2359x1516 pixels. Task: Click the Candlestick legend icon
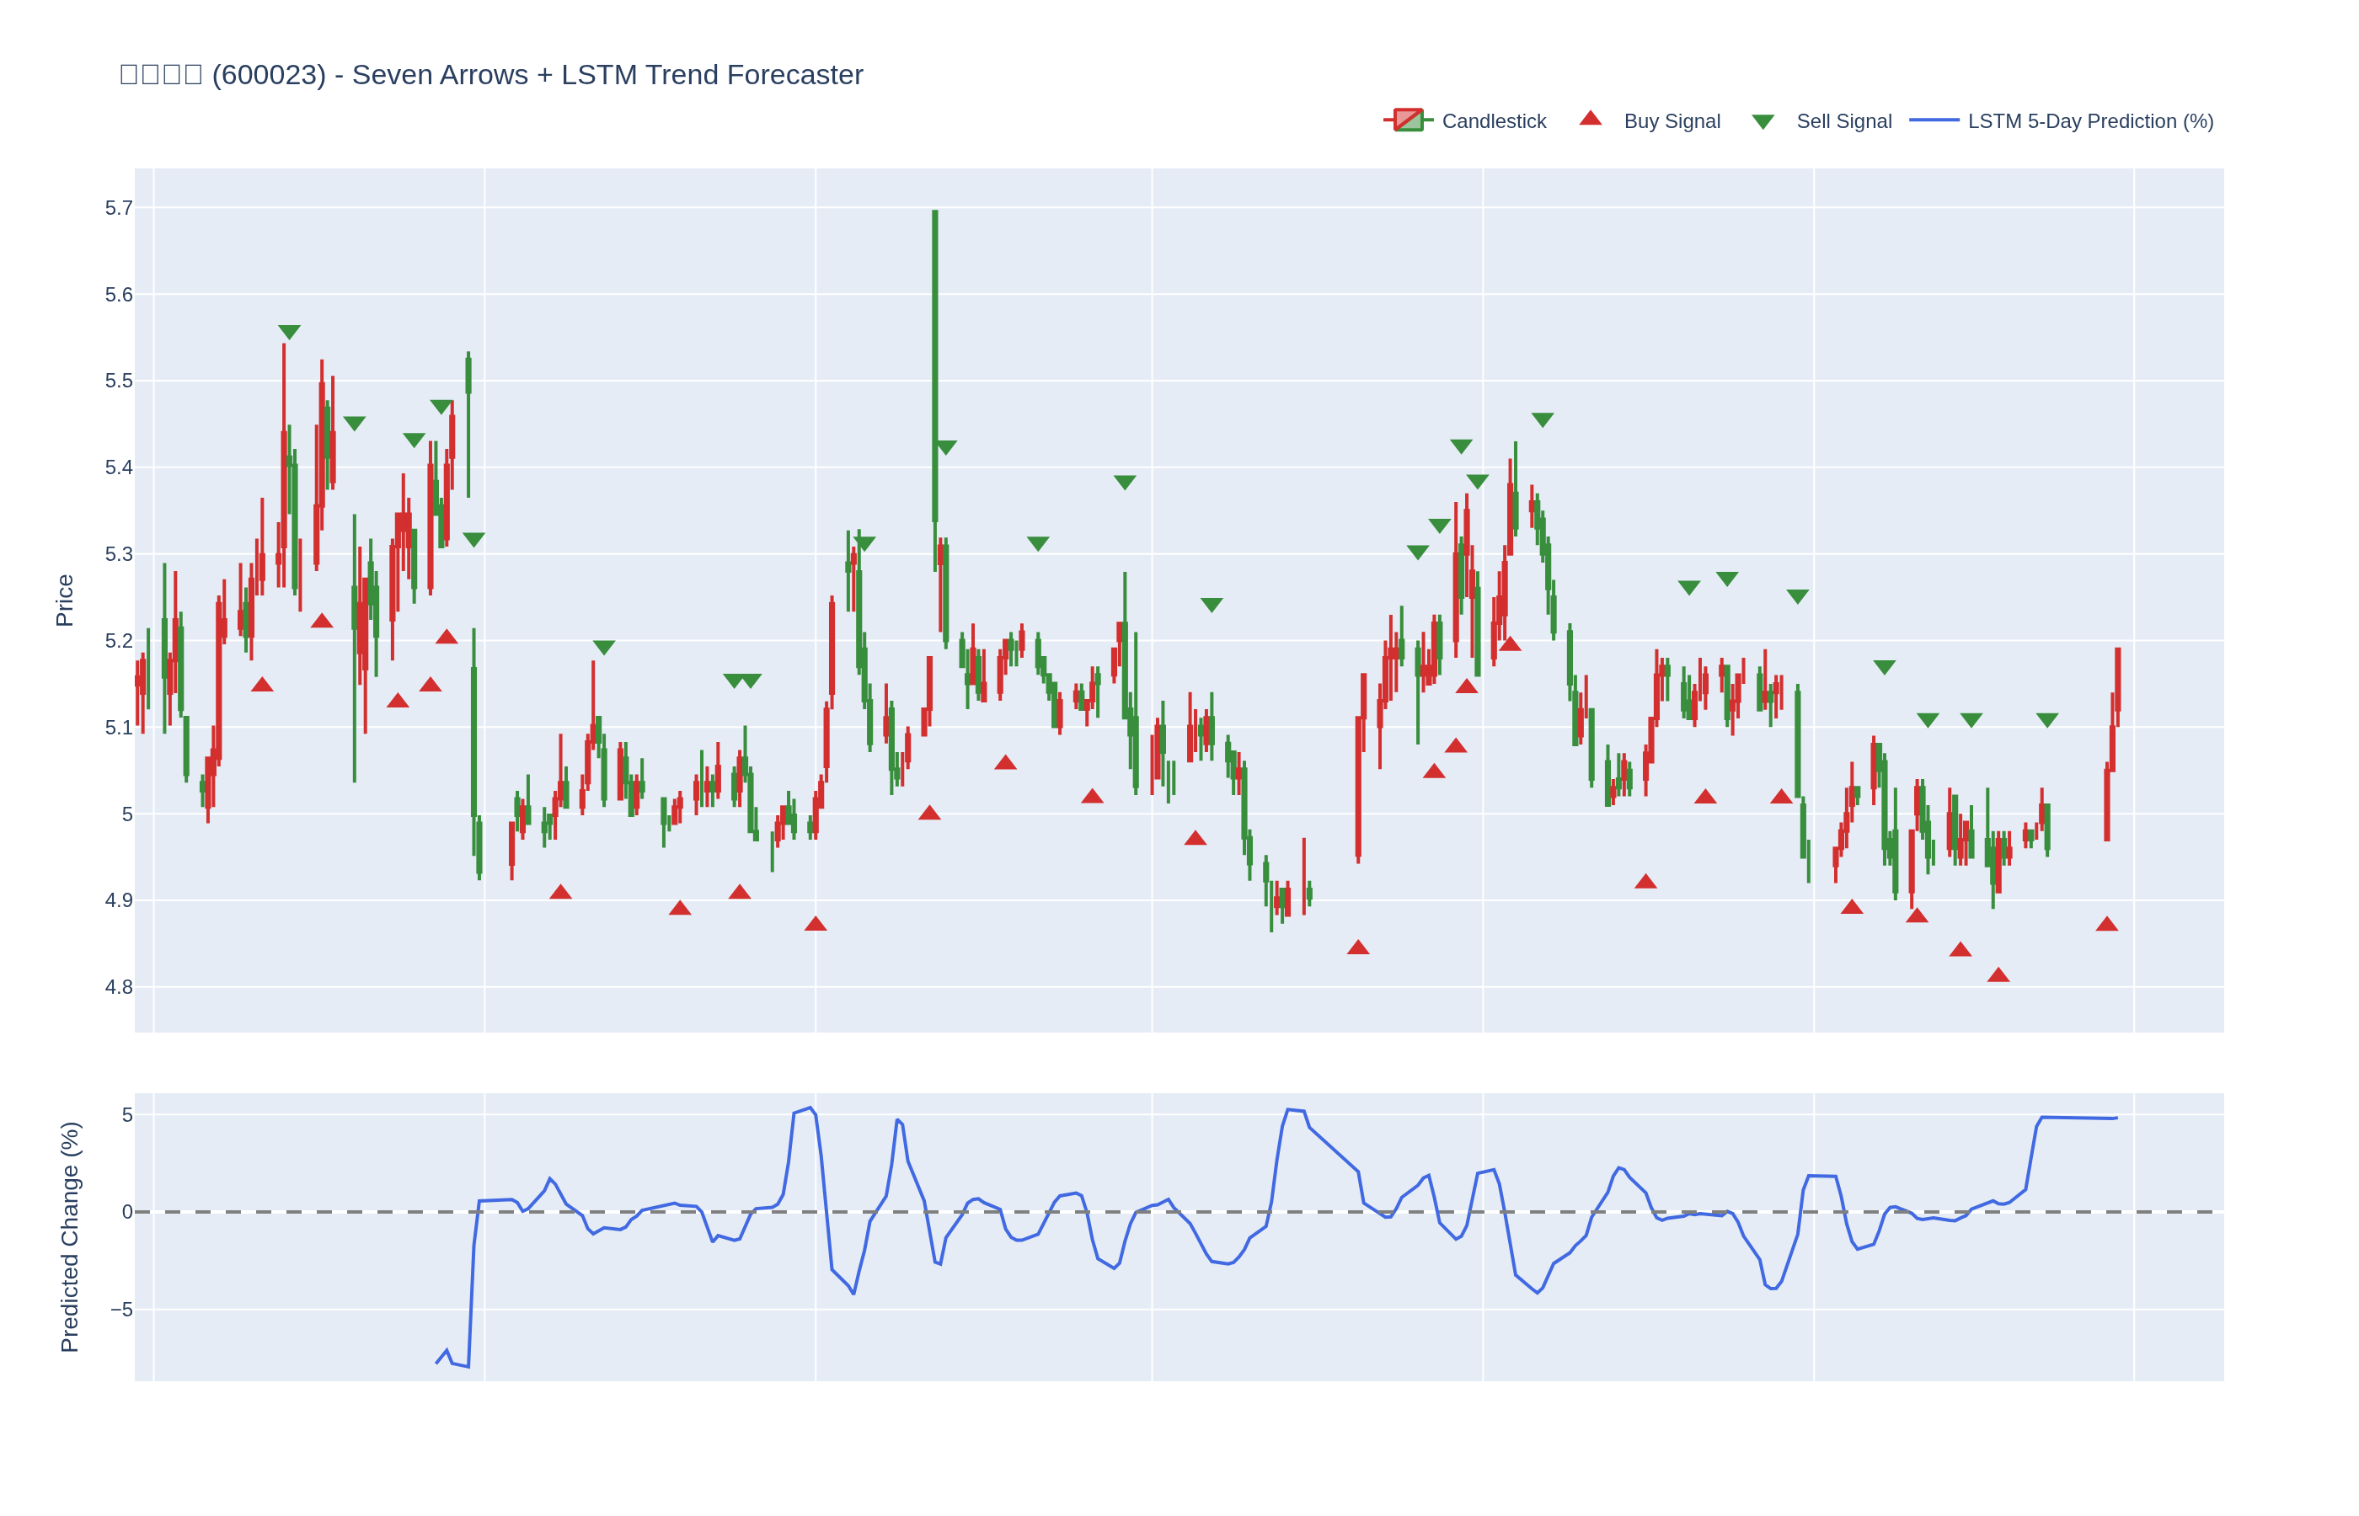1408,120
